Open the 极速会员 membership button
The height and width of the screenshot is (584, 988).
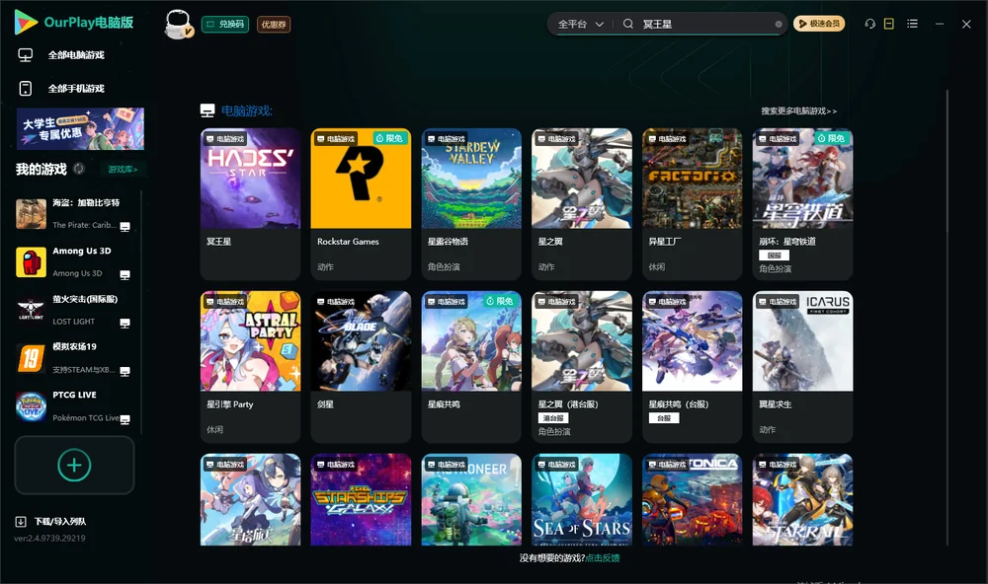(819, 24)
